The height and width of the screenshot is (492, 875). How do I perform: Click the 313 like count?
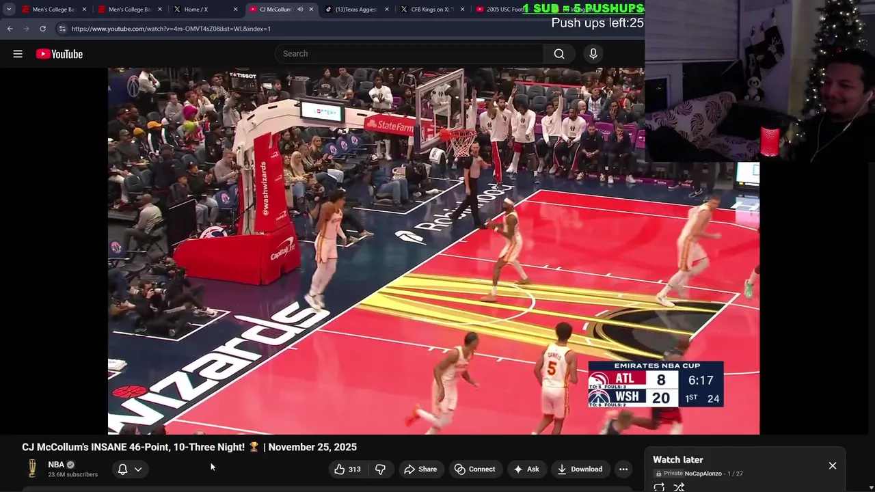(x=354, y=469)
